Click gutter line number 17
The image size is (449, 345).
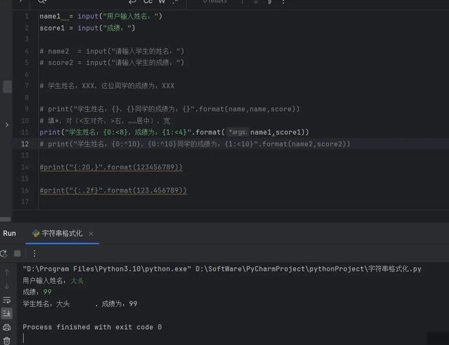[x=25, y=201]
